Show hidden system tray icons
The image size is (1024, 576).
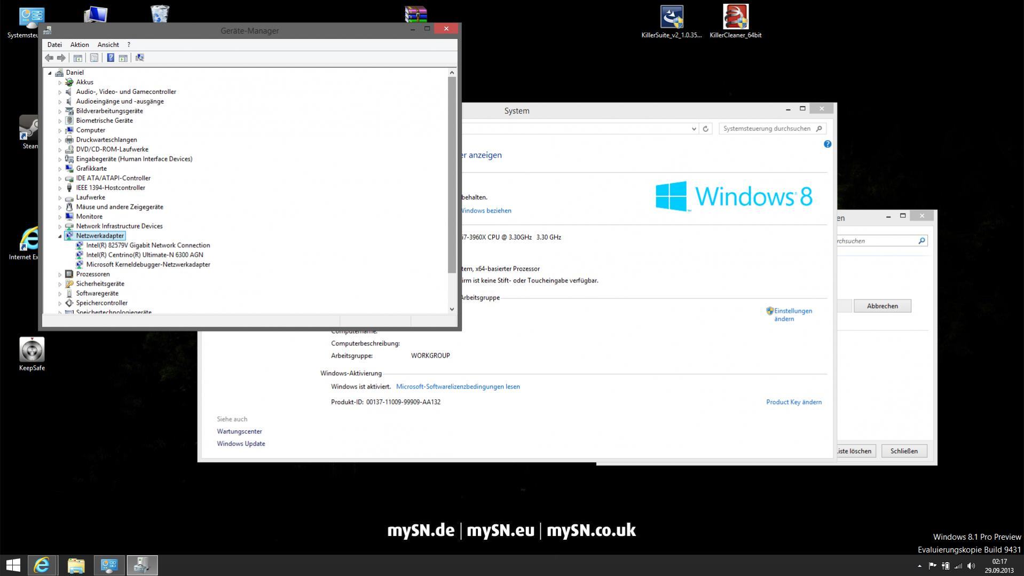coord(919,566)
